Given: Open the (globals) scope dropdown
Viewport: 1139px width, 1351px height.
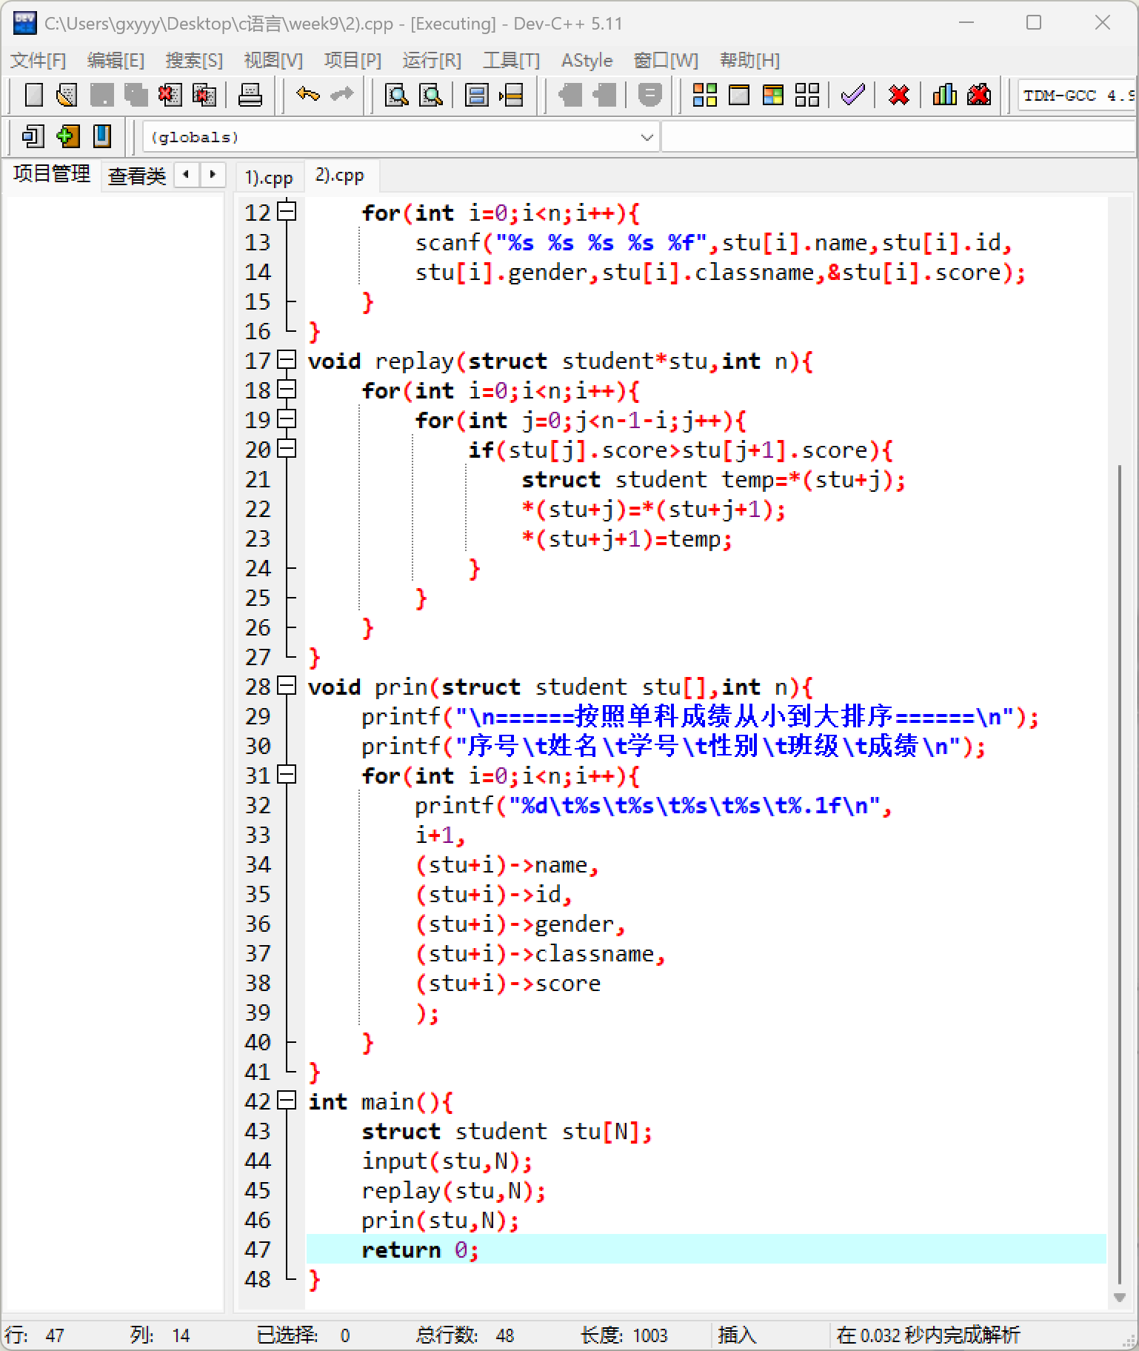Looking at the screenshot, I should point(401,137).
